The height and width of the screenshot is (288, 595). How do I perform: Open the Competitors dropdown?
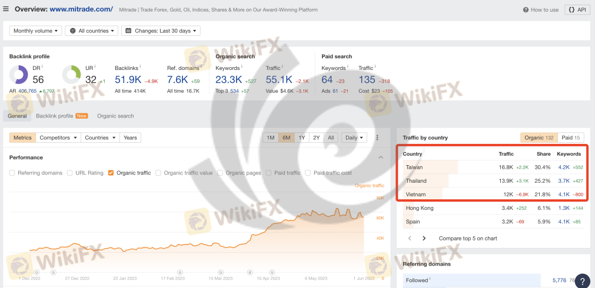pyautogui.click(x=58, y=138)
